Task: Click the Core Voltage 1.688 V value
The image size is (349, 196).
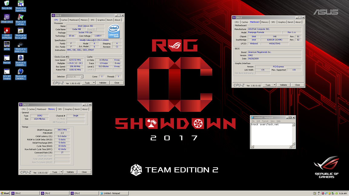Action: point(98,36)
